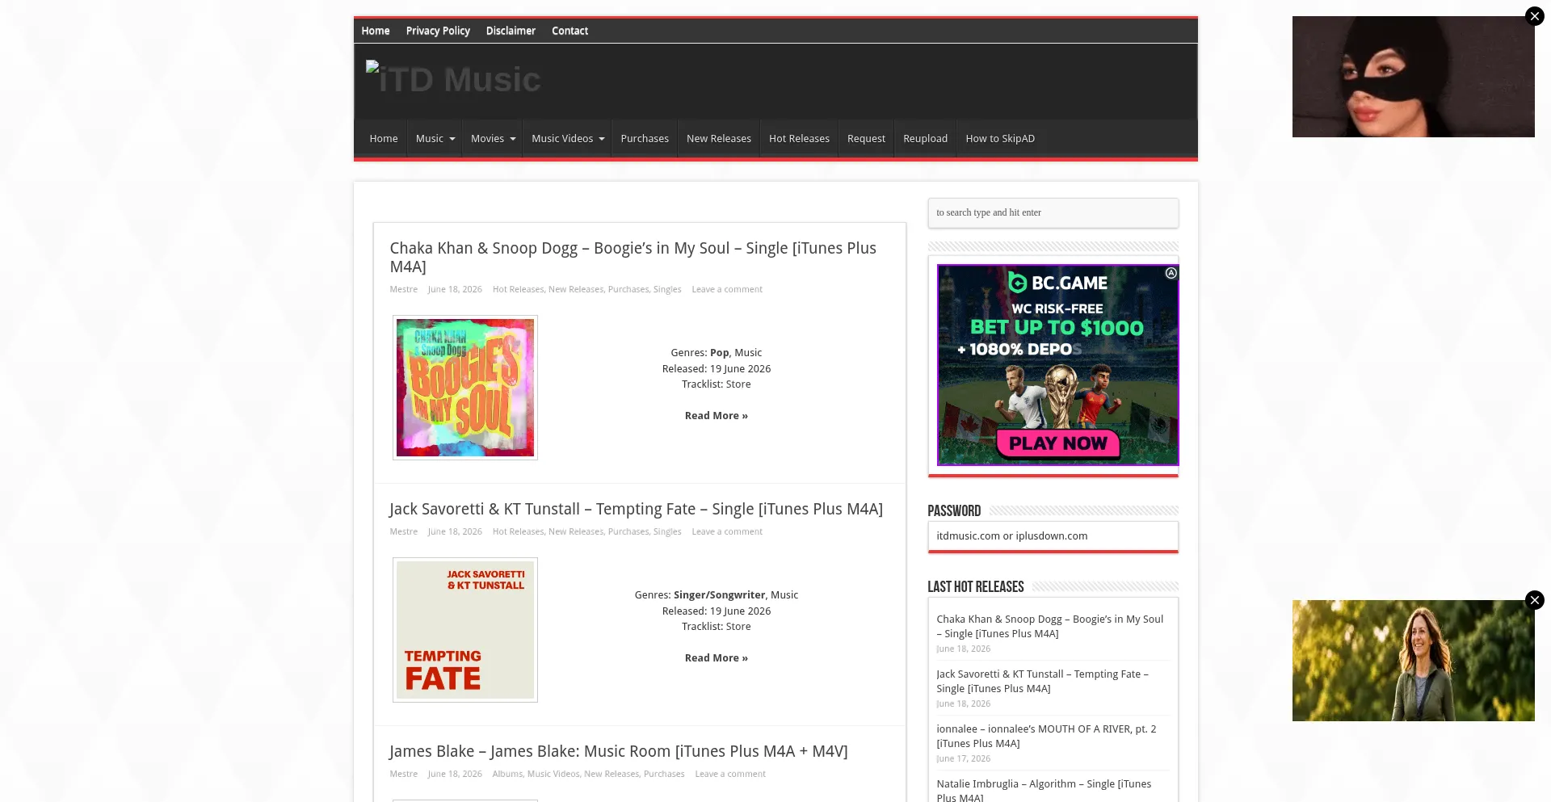This screenshot has height=802, width=1551.
Task: Open the Purchases section
Action: 645,139
